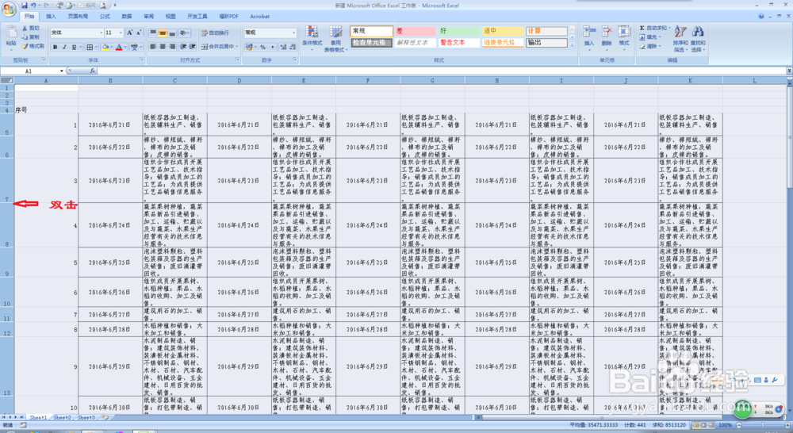793x433 pixels.
Task: Undo the last action
Action: pos(33,6)
